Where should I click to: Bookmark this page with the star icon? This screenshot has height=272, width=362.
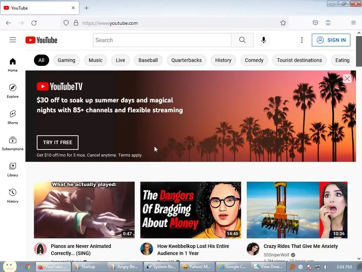(x=283, y=23)
